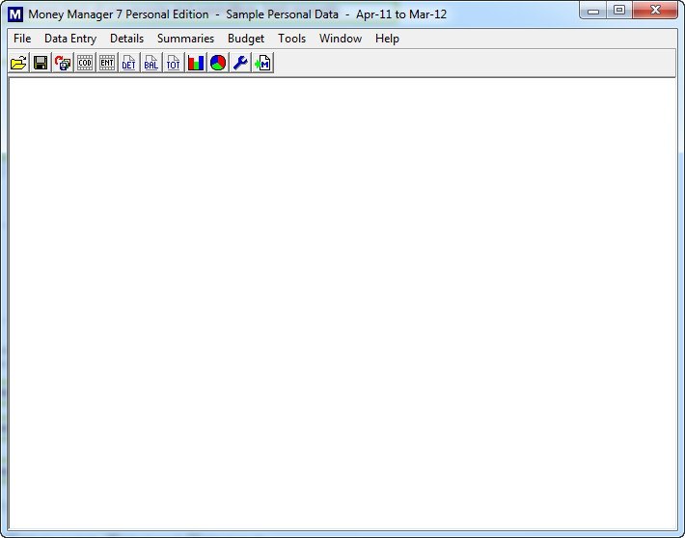Open the ENT entries table icon
This screenshot has height=538, width=685.
(107, 63)
